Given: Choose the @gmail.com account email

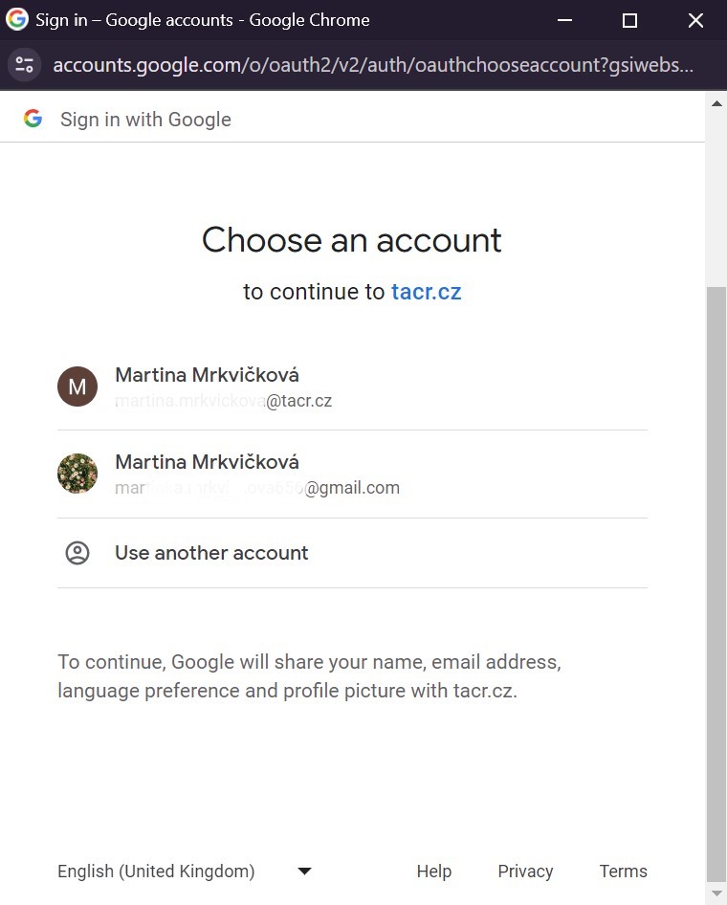Looking at the screenshot, I should pyautogui.click(x=257, y=488).
